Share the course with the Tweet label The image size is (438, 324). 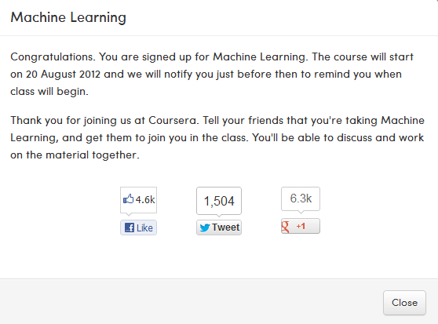click(x=226, y=228)
